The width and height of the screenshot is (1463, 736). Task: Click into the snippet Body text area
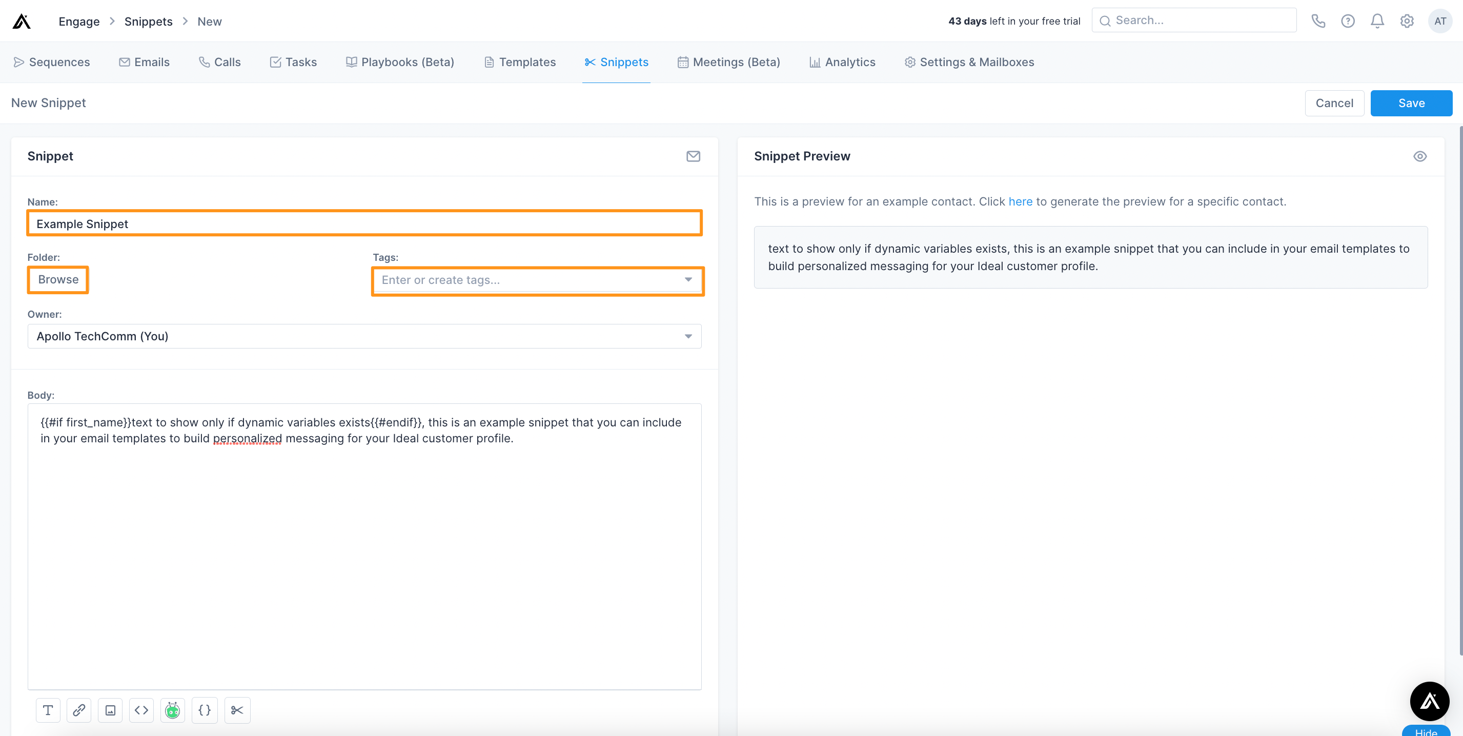click(x=364, y=546)
